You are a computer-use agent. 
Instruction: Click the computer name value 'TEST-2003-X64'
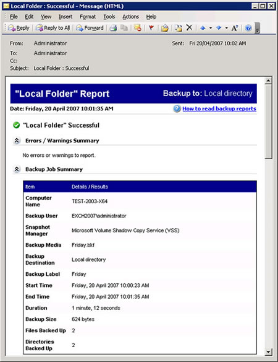pyautogui.click(x=90, y=201)
